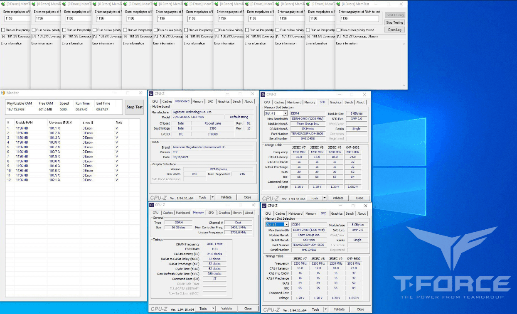The width and height of the screenshot is (517, 314).
Task: Click Close in the Memory CPU-Z window
Action: 248,309
